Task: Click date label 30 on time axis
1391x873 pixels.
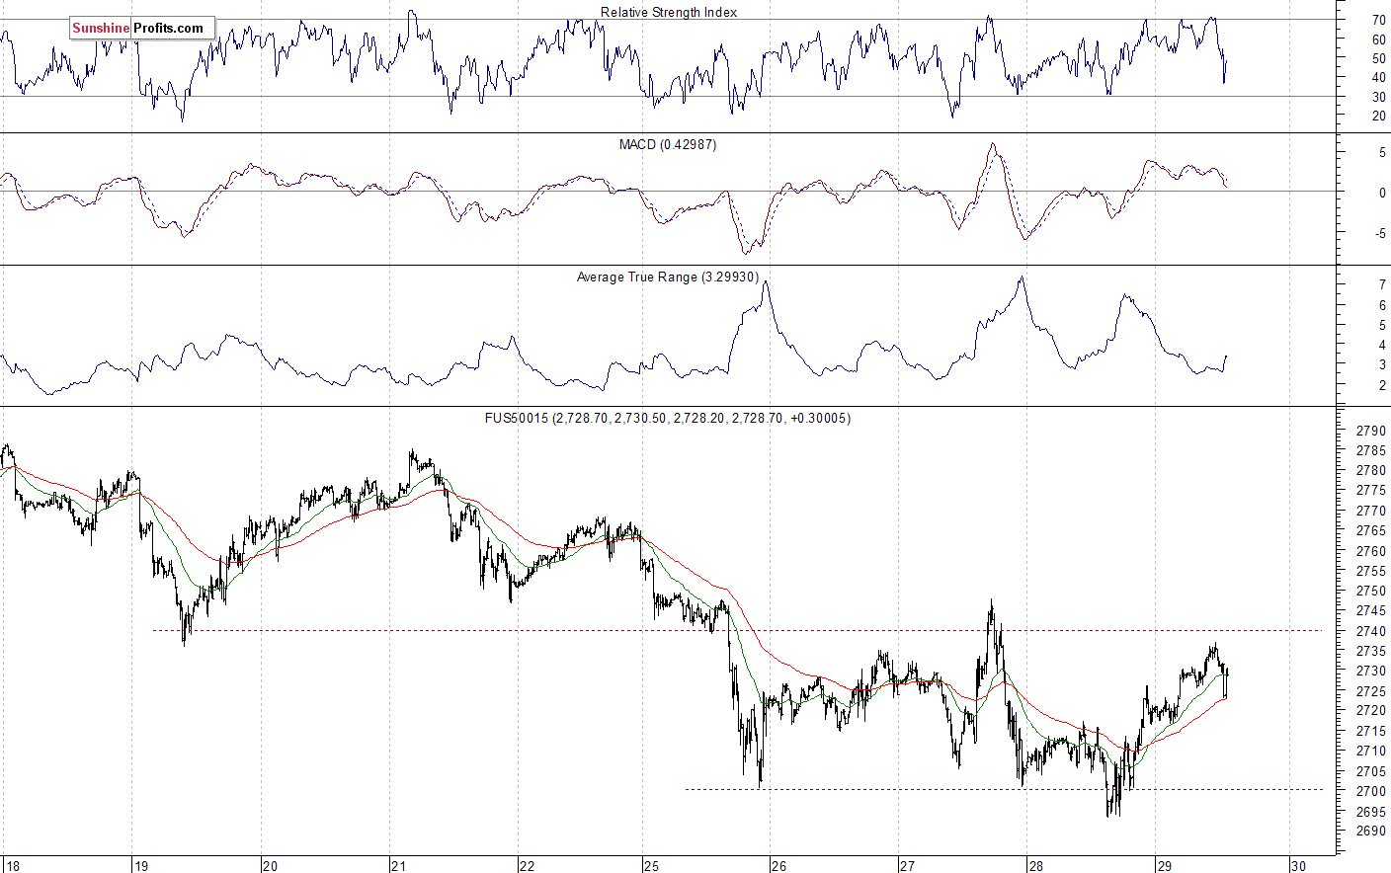Action: click(x=1298, y=866)
